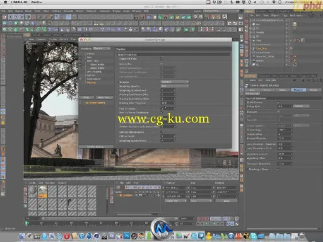This screenshot has height=242, width=323.
Task: Toggle the Y axis lock icon
Action: pyautogui.click(x=16, y=17)
